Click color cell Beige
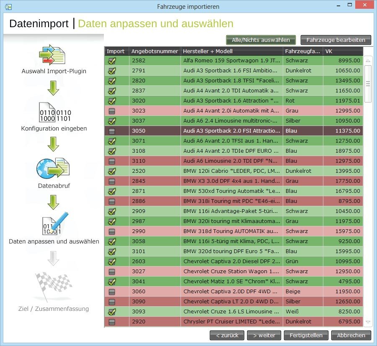 click(x=303, y=292)
